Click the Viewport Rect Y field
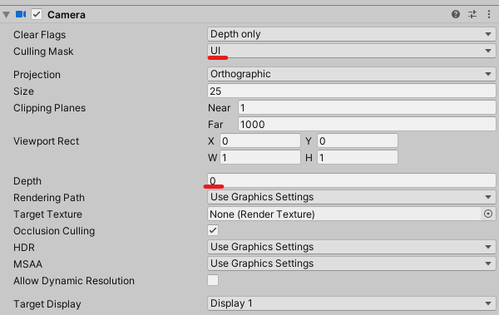 click(x=358, y=141)
